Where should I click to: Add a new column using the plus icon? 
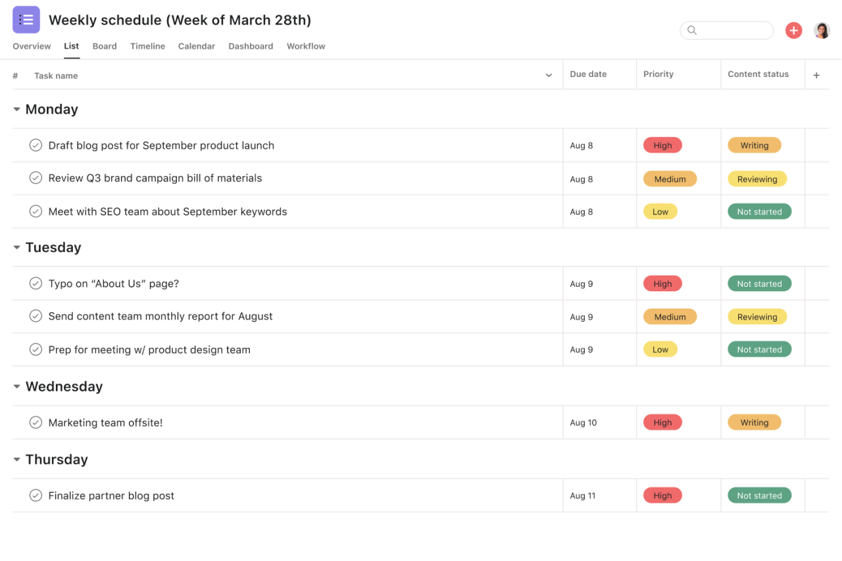[x=816, y=74]
